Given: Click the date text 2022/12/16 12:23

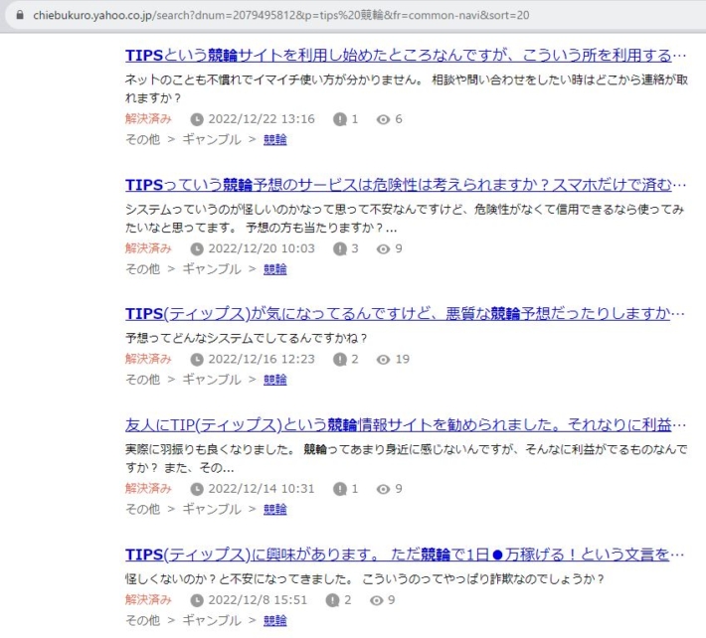Looking at the screenshot, I should click(262, 360).
